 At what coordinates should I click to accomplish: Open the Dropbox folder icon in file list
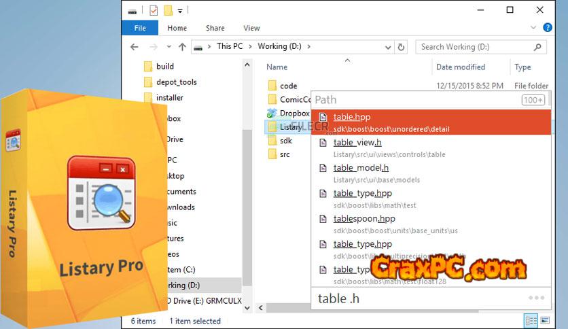click(x=272, y=114)
